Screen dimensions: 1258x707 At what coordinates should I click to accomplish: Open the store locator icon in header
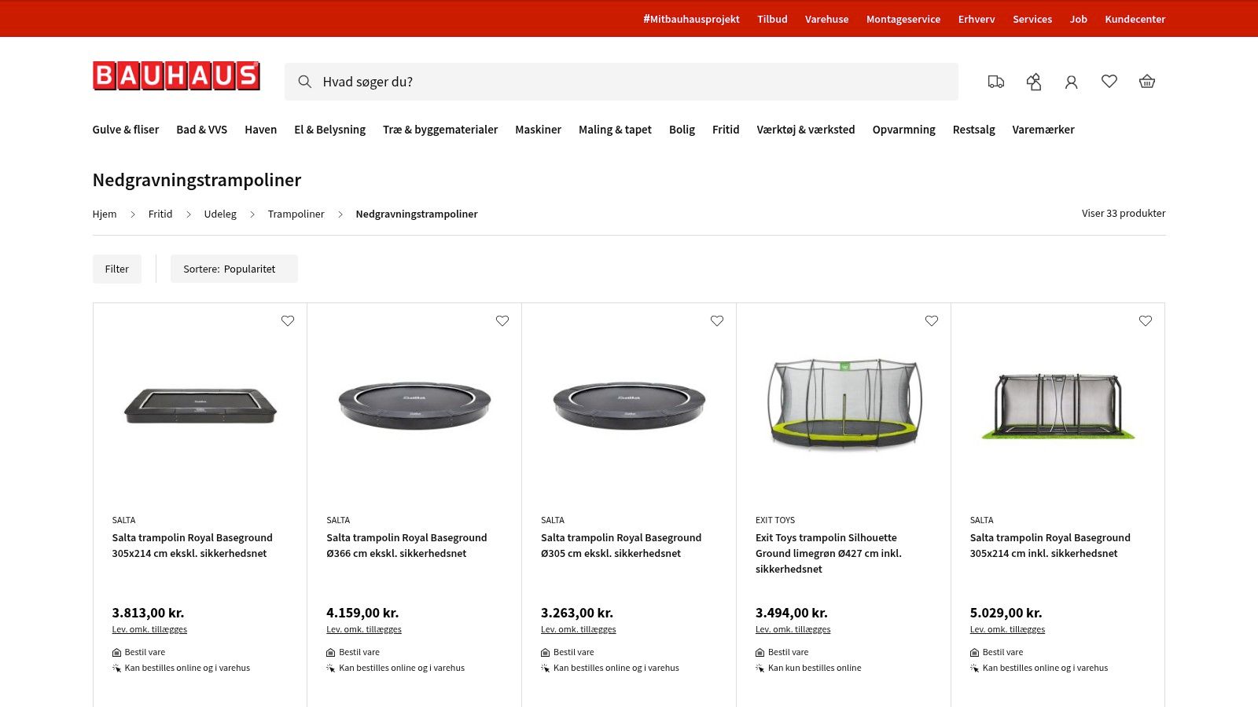1034,82
